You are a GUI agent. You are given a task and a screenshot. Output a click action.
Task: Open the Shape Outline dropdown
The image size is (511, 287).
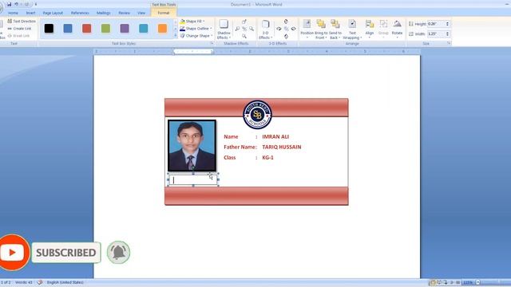pyautogui.click(x=196, y=29)
